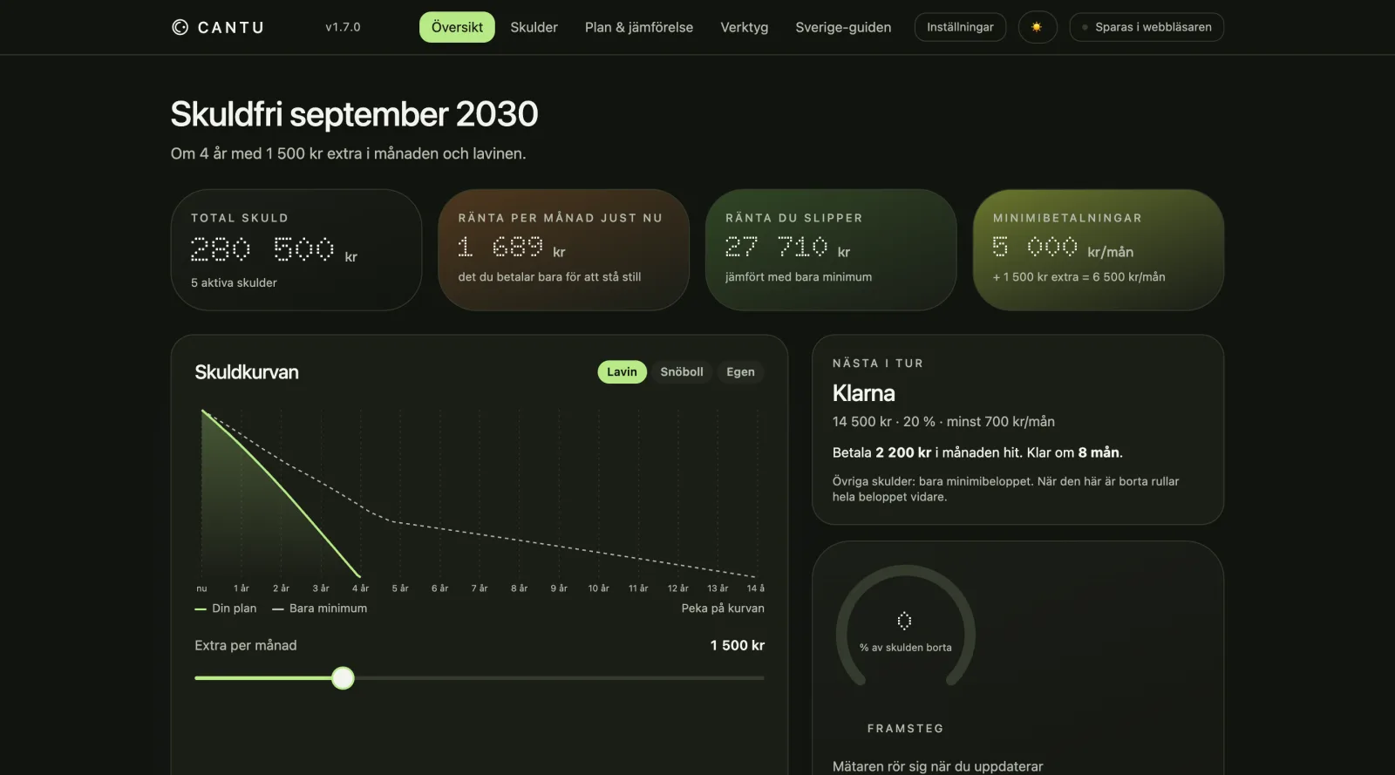The height and width of the screenshot is (775, 1395).
Task: Select the Snöboll strategy
Action: coord(682,372)
